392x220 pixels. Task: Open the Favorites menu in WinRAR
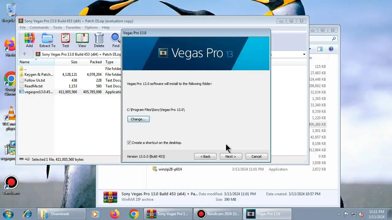pyautogui.click(x=73, y=28)
